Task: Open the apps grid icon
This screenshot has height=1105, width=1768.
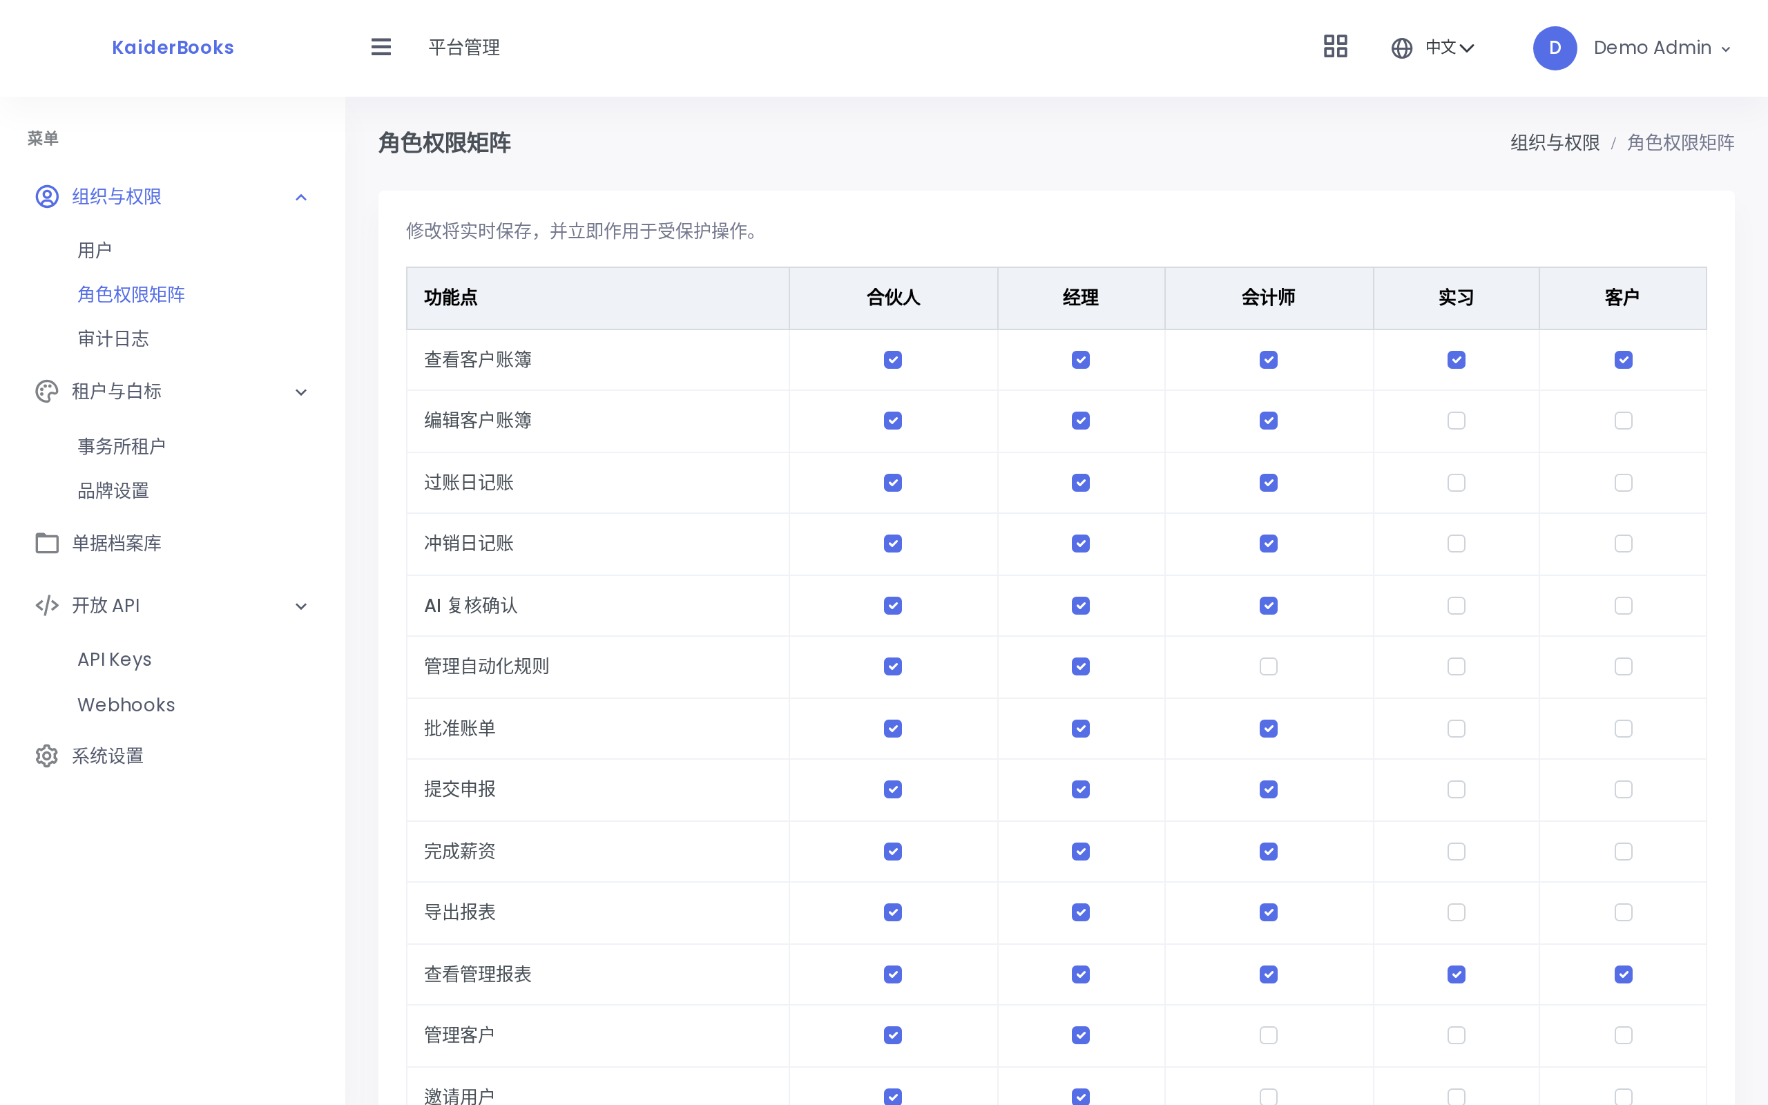Action: pyautogui.click(x=1335, y=47)
